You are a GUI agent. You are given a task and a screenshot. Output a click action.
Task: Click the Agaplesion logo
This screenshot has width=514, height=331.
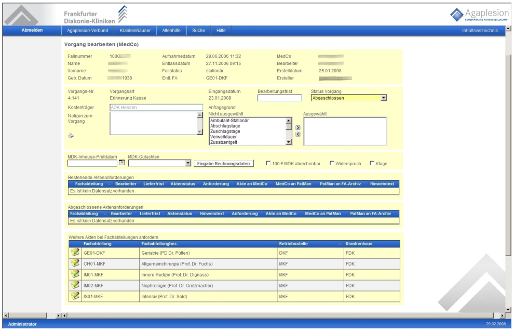point(479,14)
